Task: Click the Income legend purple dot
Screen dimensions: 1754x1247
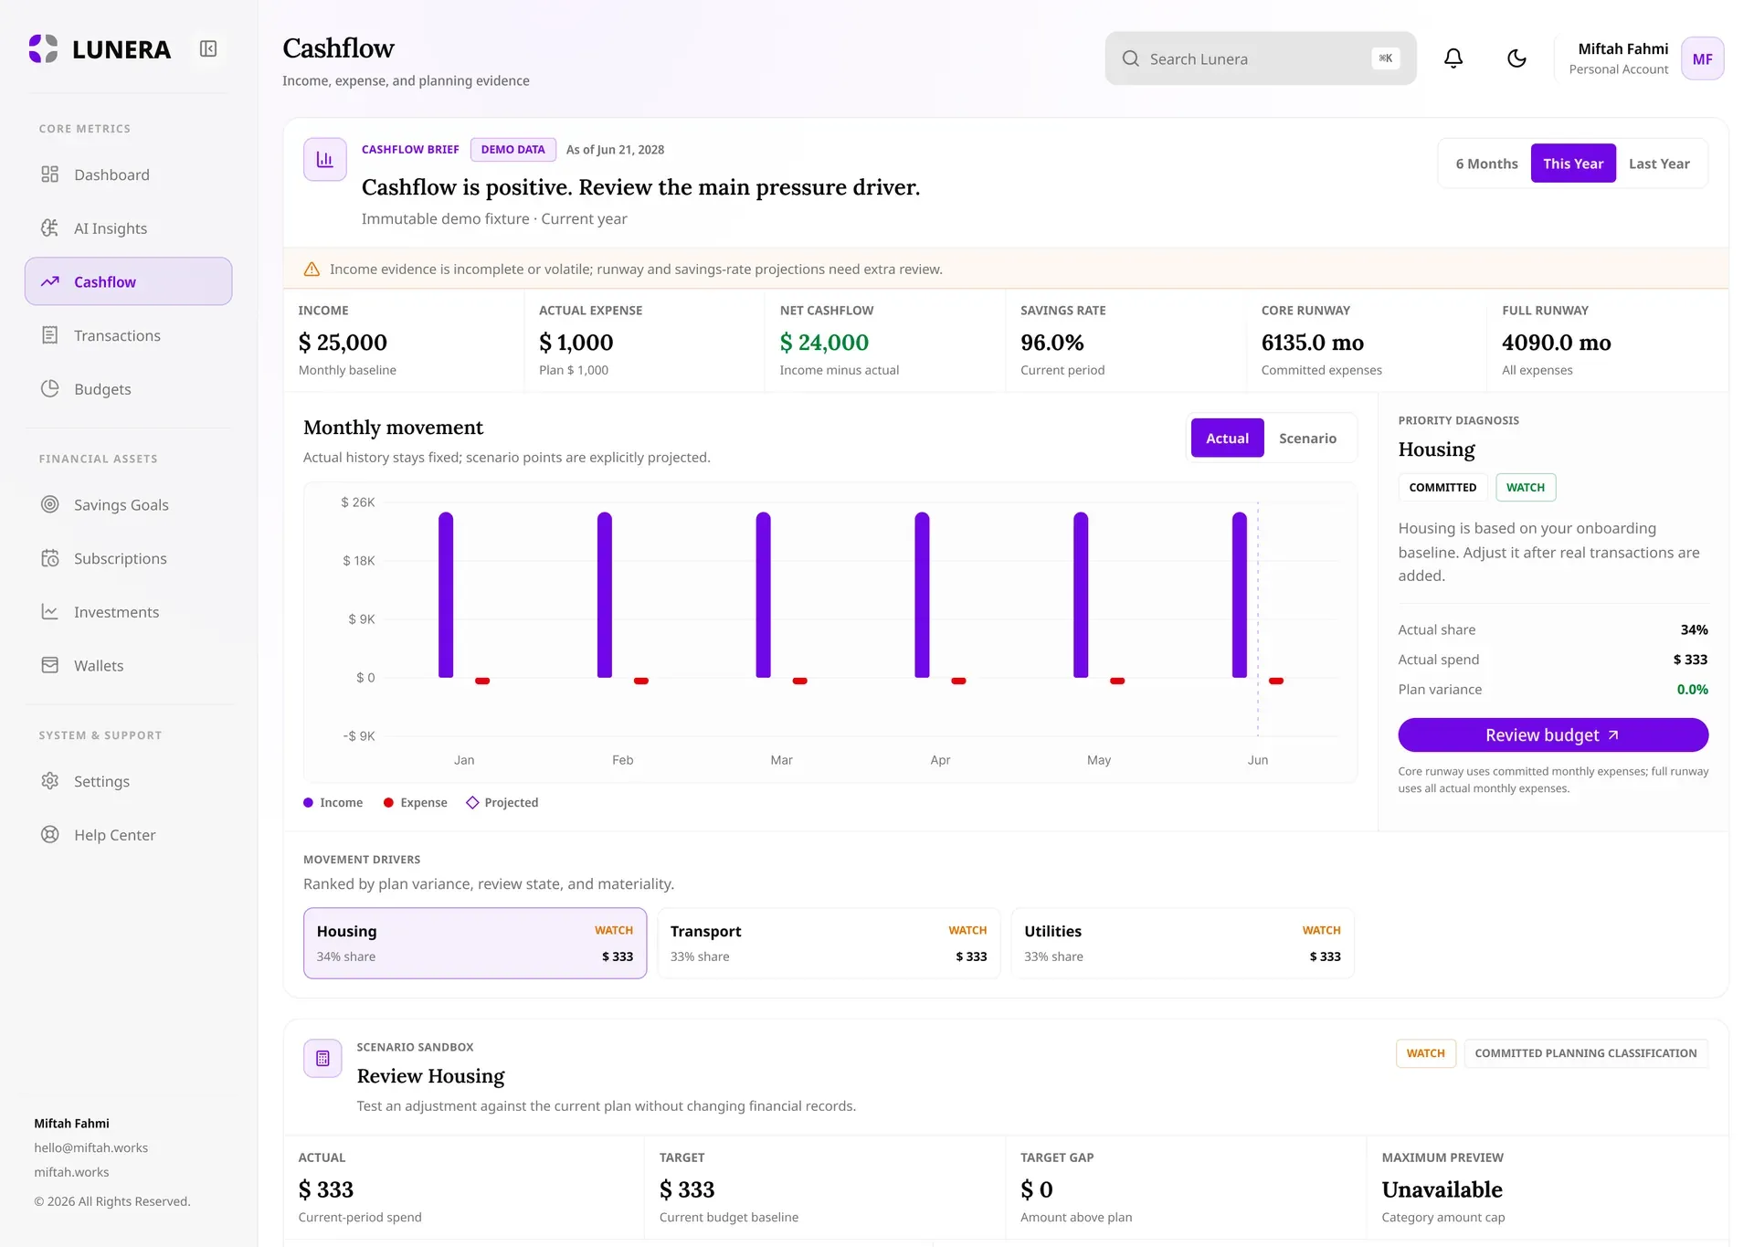Action: pos(309,803)
